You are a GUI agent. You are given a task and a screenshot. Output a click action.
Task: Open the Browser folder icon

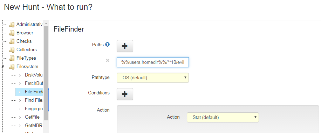pyautogui.click(x=12, y=33)
